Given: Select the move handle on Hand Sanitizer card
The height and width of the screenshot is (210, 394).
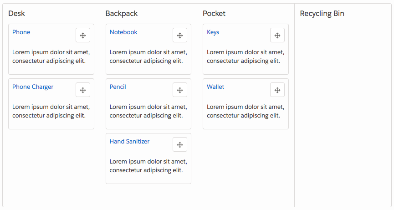Looking at the screenshot, I should (x=180, y=144).
